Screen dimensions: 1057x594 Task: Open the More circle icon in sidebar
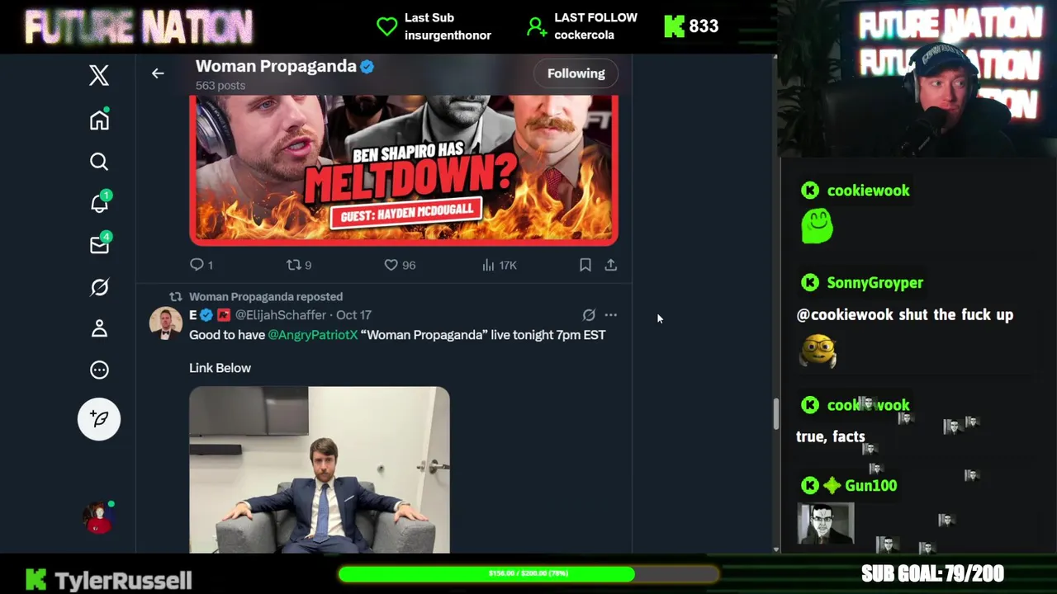tap(99, 370)
